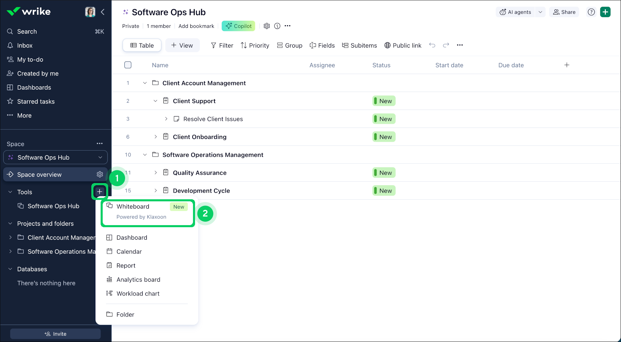Open the help question mark icon
Image resolution: width=621 pixels, height=342 pixels.
591,12
